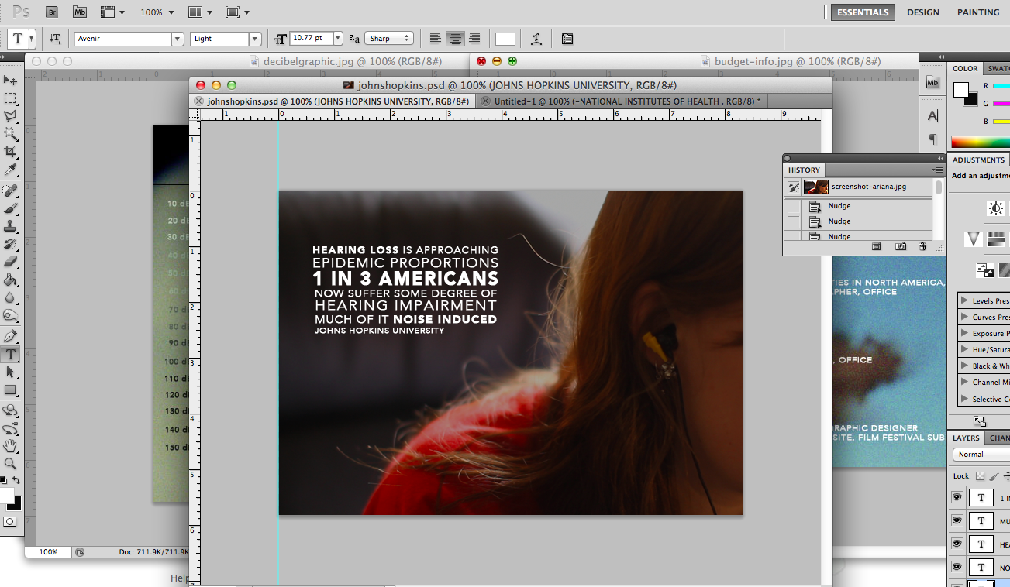
Task: Select the Crop tool
Action: (x=11, y=152)
